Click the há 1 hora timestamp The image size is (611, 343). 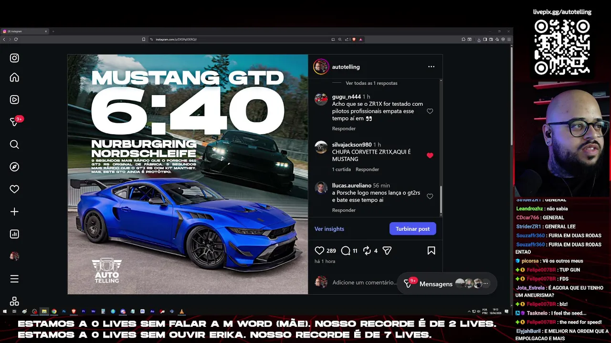click(x=325, y=262)
